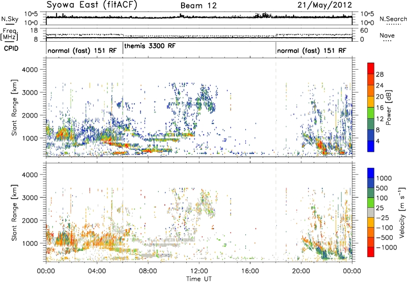This screenshot has width=407, height=282.
Task: Click the 'Nave' legend label
Action: click(x=387, y=35)
